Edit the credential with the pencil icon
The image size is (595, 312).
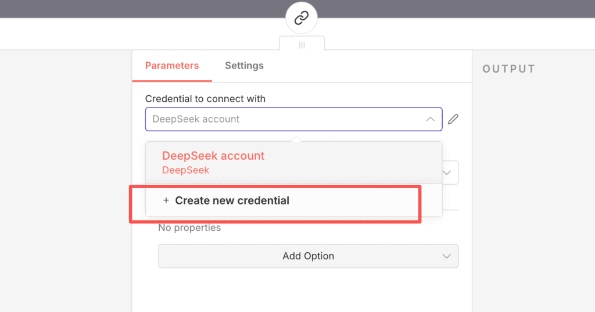click(453, 119)
